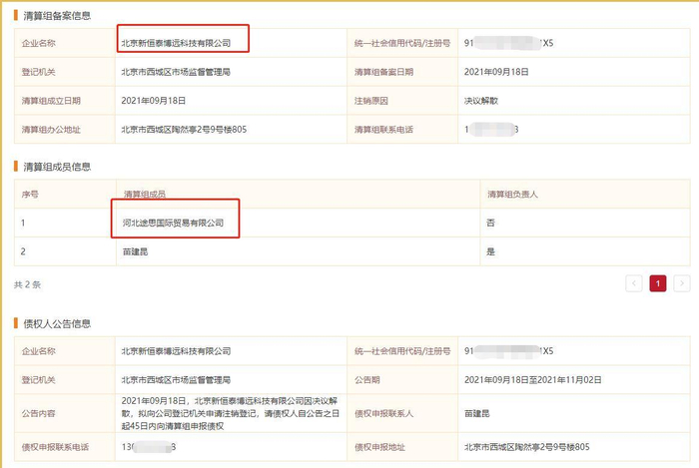Image resolution: width=699 pixels, height=468 pixels.
Task: Click 登记机关 label in 清算组备案信息 table
Action: pos(38,72)
